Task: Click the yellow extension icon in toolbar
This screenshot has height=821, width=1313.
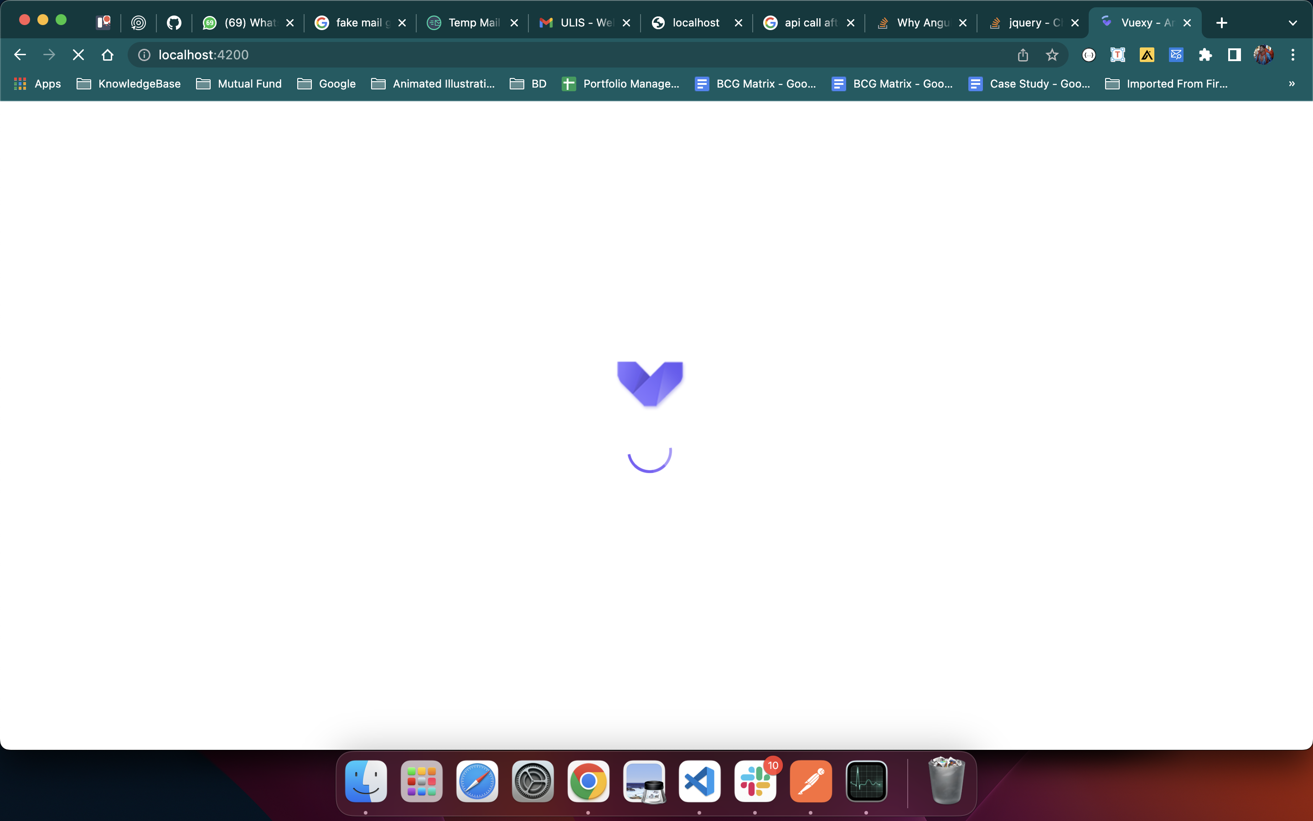Action: (x=1147, y=55)
